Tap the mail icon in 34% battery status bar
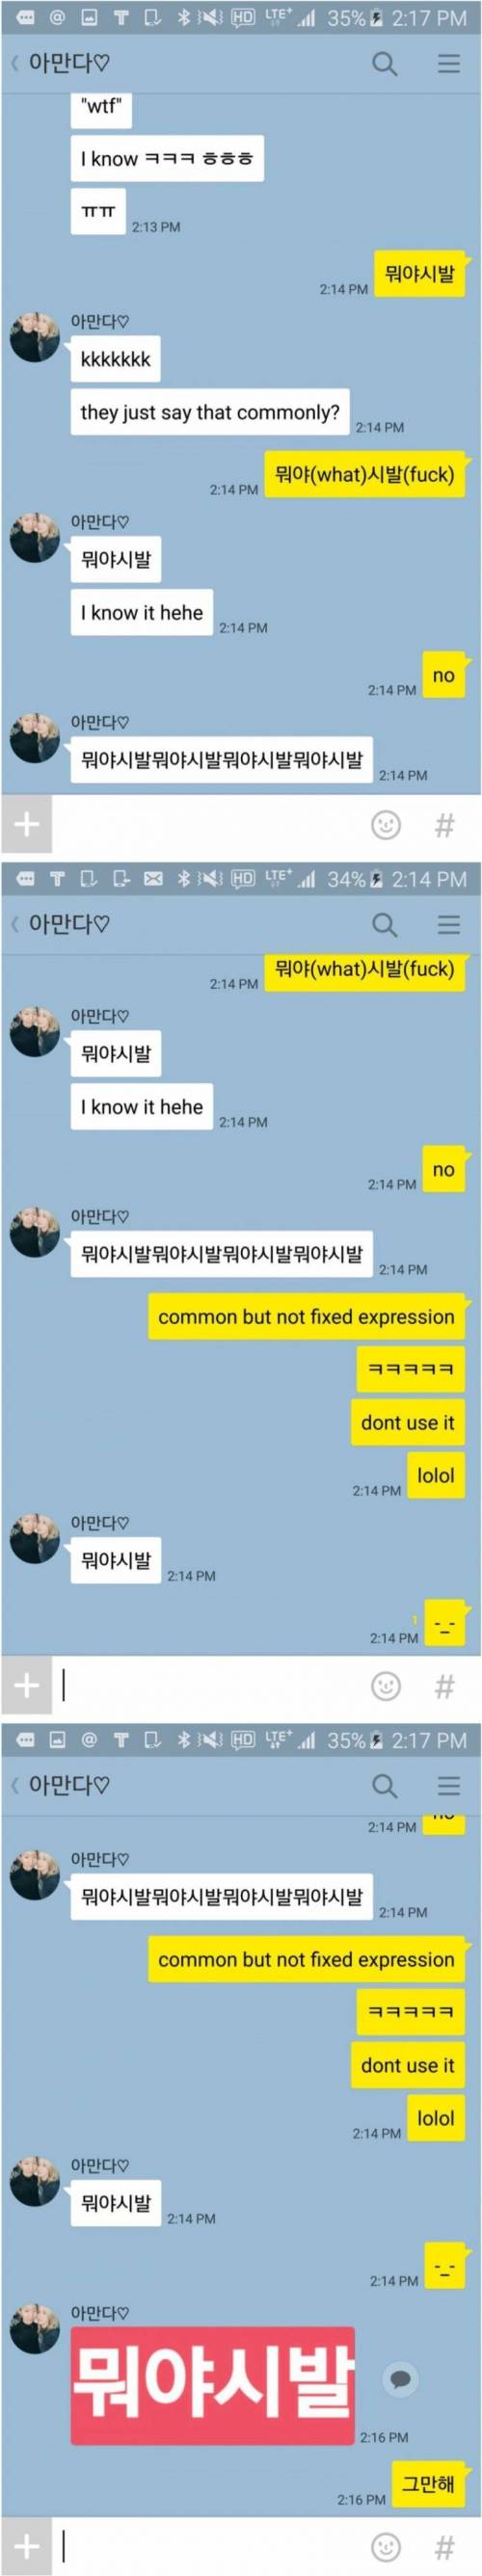The height and width of the screenshot is (2576, 482). click(x=153, y=879)
